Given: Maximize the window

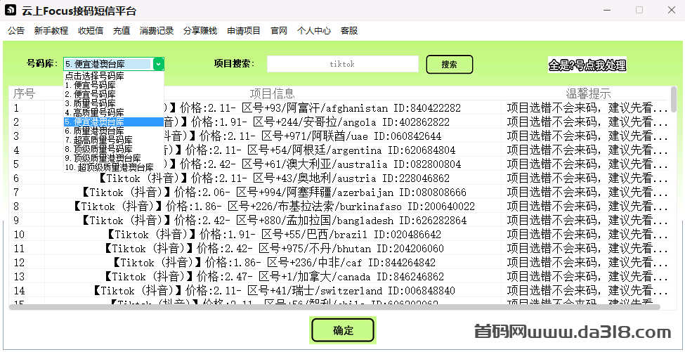Looking at the screenshot, I should point(639,10).
